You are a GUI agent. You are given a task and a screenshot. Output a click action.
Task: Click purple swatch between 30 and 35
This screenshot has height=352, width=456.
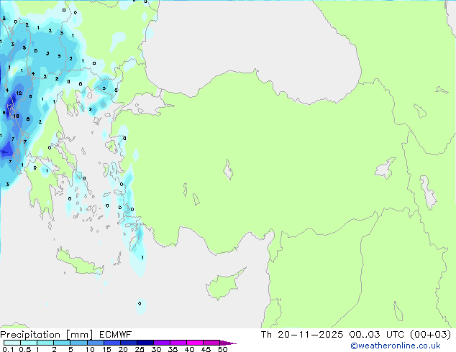161,343
